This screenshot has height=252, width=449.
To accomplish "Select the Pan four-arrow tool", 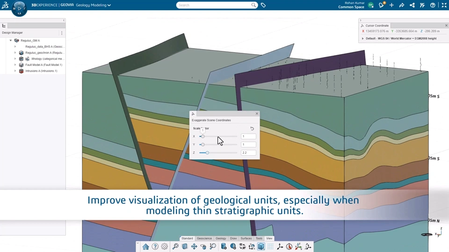I will (194, 246).
